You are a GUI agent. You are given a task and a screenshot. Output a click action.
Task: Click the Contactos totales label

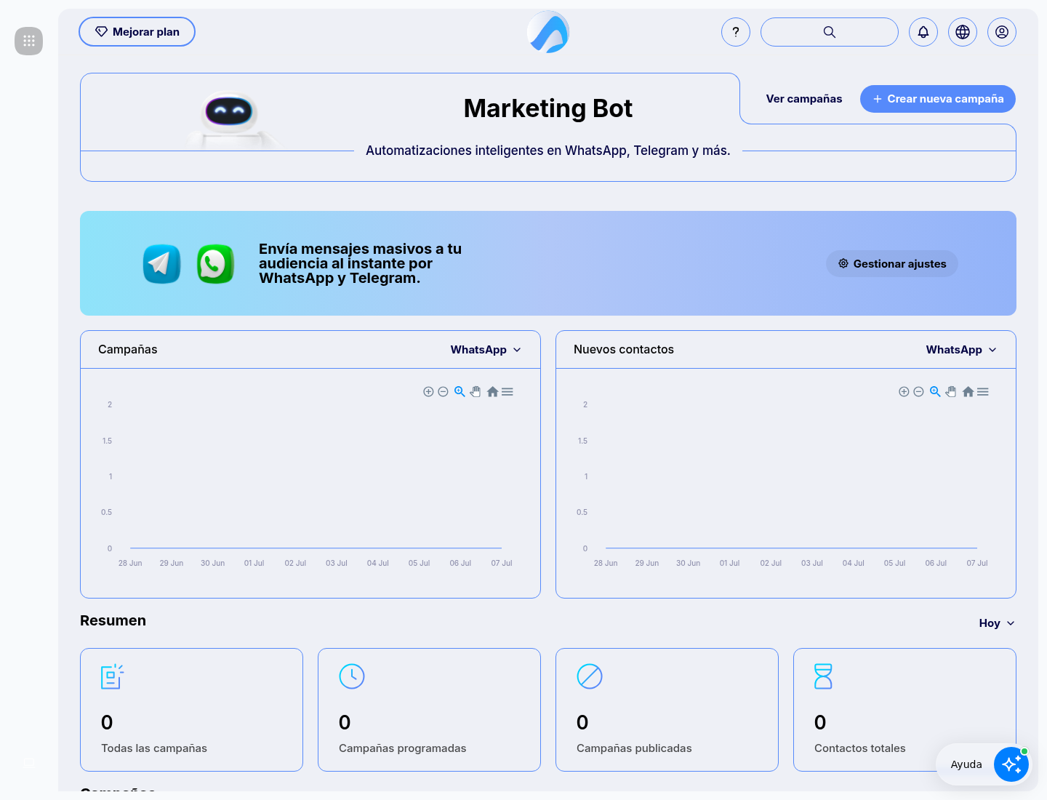coord(860,748)
